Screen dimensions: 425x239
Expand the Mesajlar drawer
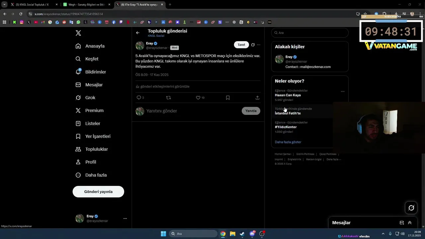410,223
